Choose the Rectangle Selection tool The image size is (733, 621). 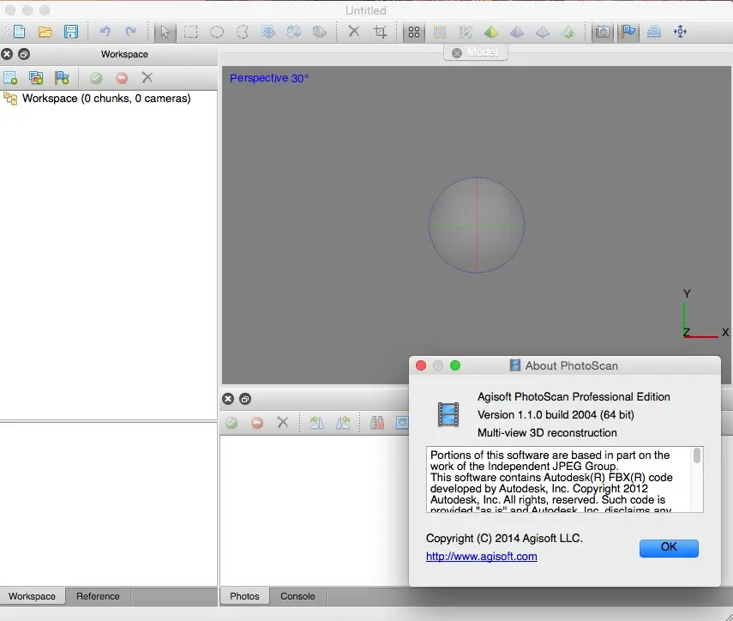tap(190, 32)
